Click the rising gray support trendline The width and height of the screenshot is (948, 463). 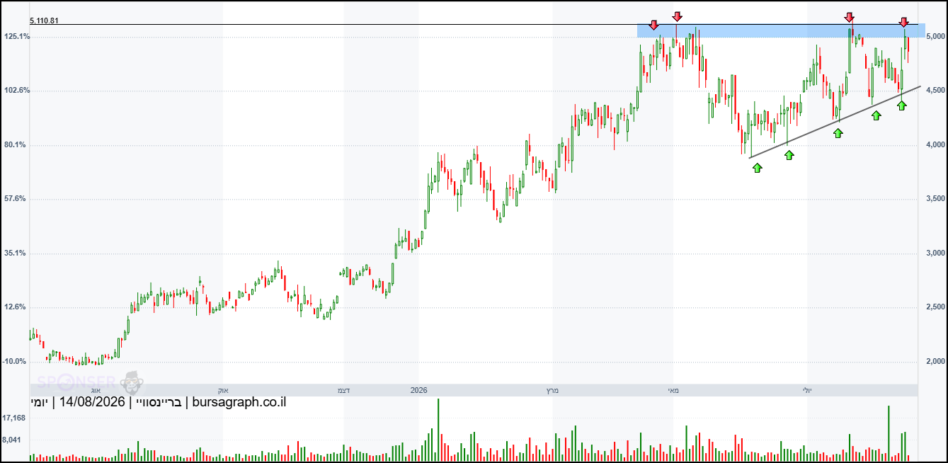click(x=835, y=122)
